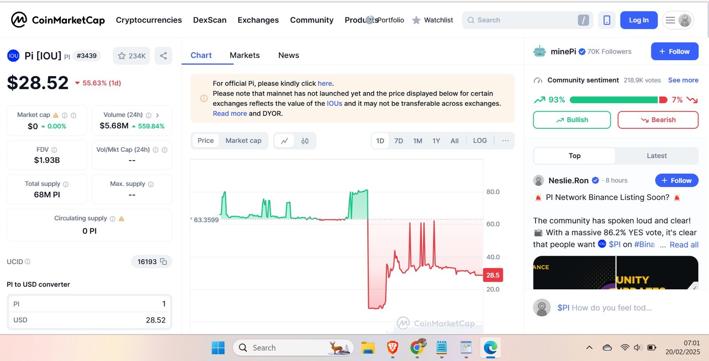This screenshot has width=709, height=361.
Task: Click the info icon next to FDV
Action: coord(54,150)
